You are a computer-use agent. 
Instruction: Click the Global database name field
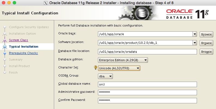(147, 84)
